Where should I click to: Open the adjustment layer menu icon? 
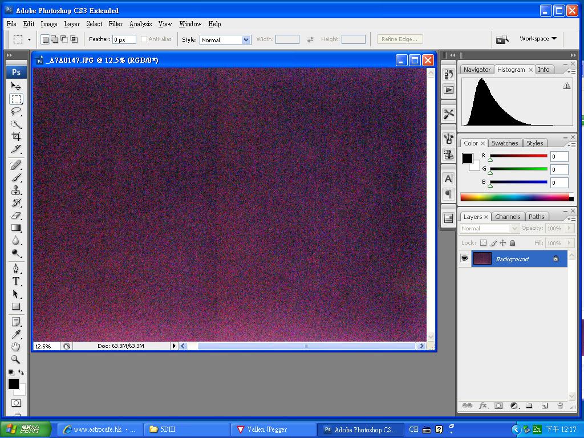pos(514,405)
